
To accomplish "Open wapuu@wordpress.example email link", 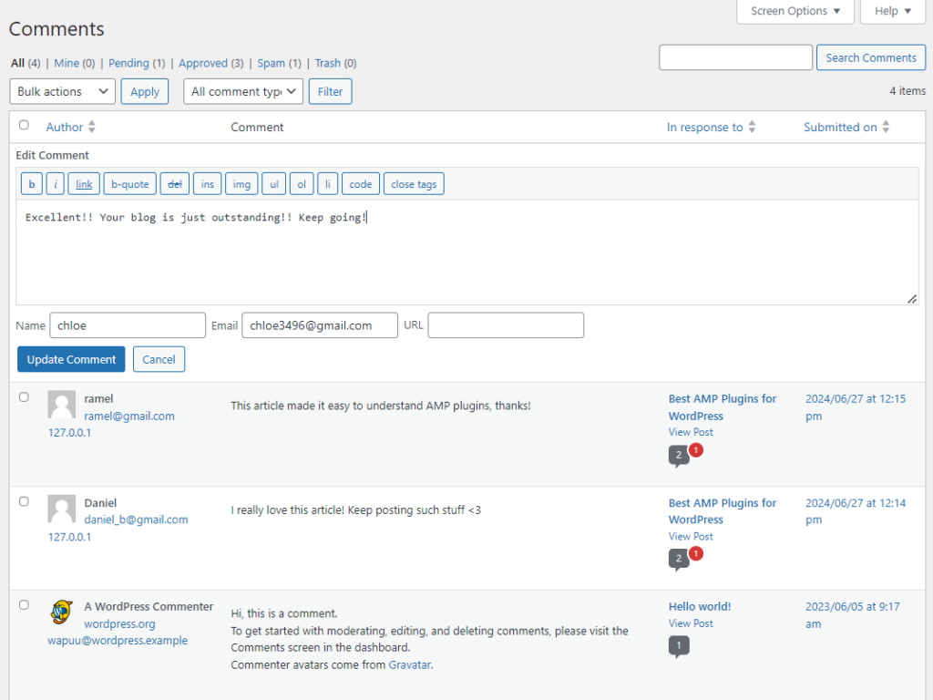I will (118, 641).
